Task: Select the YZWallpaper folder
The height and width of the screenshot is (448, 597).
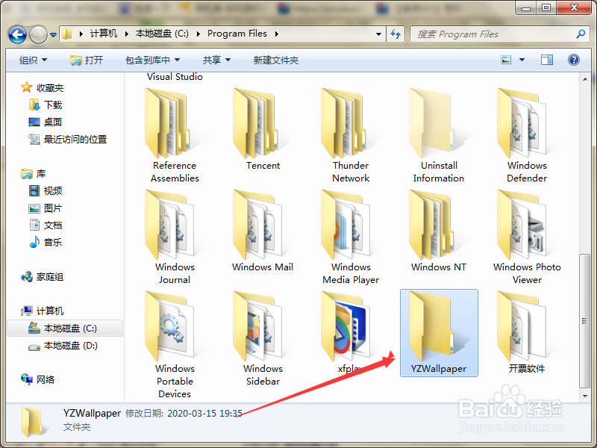Action: coord(439,333)
